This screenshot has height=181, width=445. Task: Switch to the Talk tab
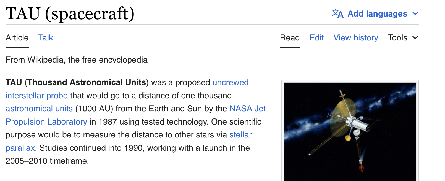(x=46, y=38)
